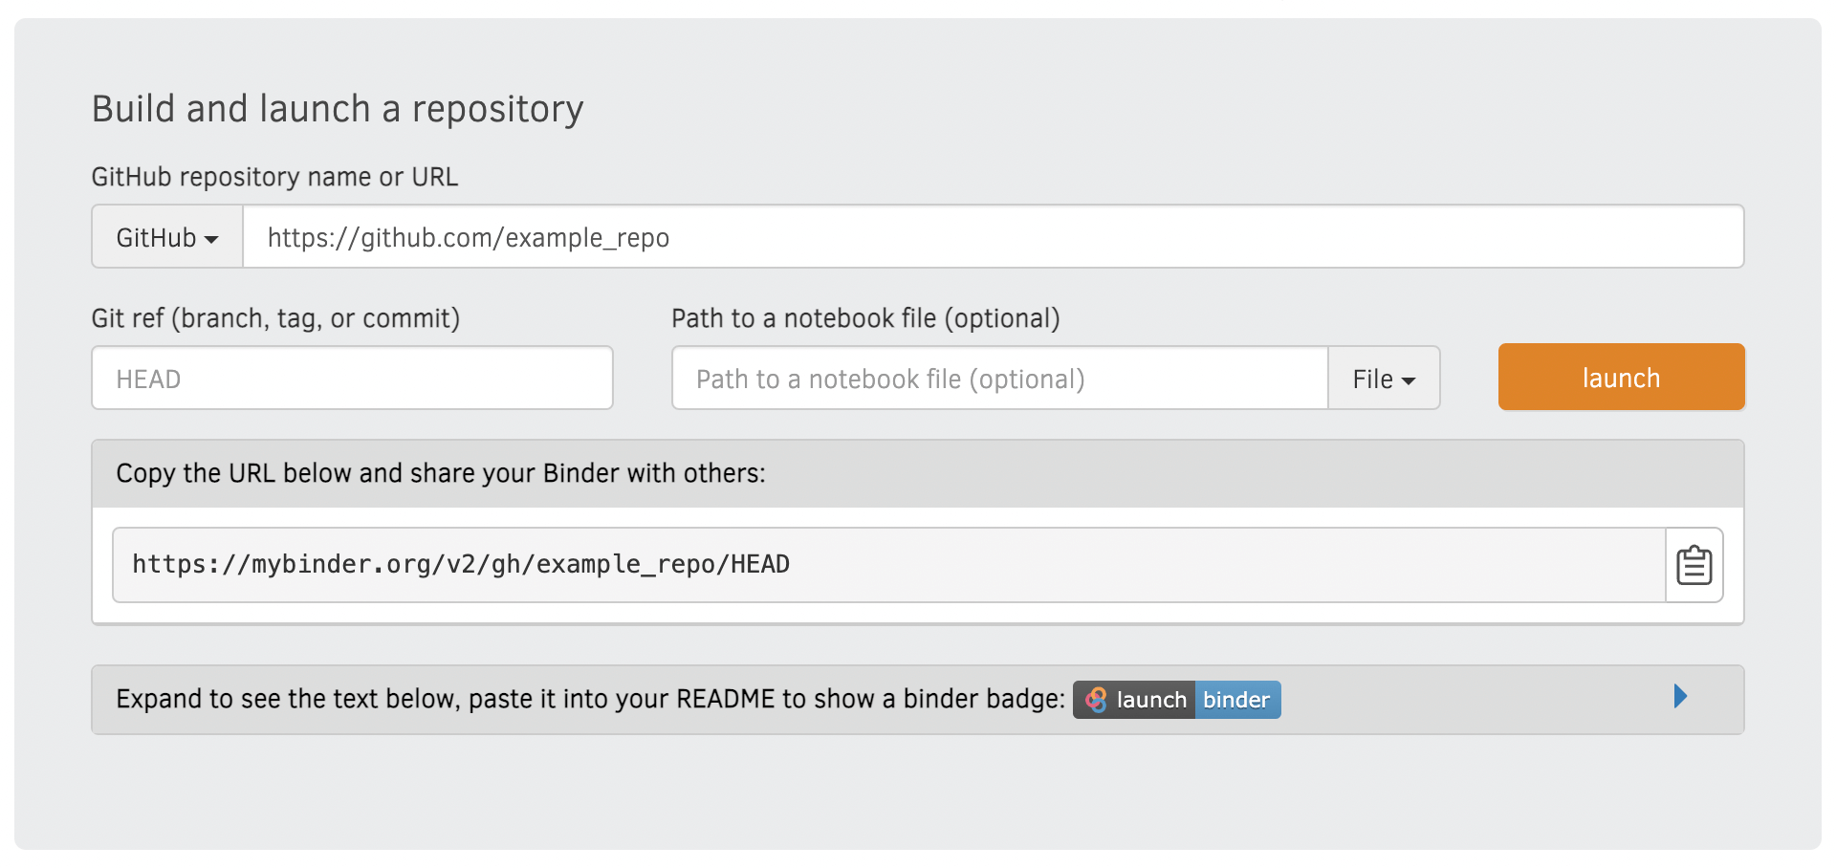Click the Binder logo in the badge
This screenshot has height=868, width=1836.
1096,700
